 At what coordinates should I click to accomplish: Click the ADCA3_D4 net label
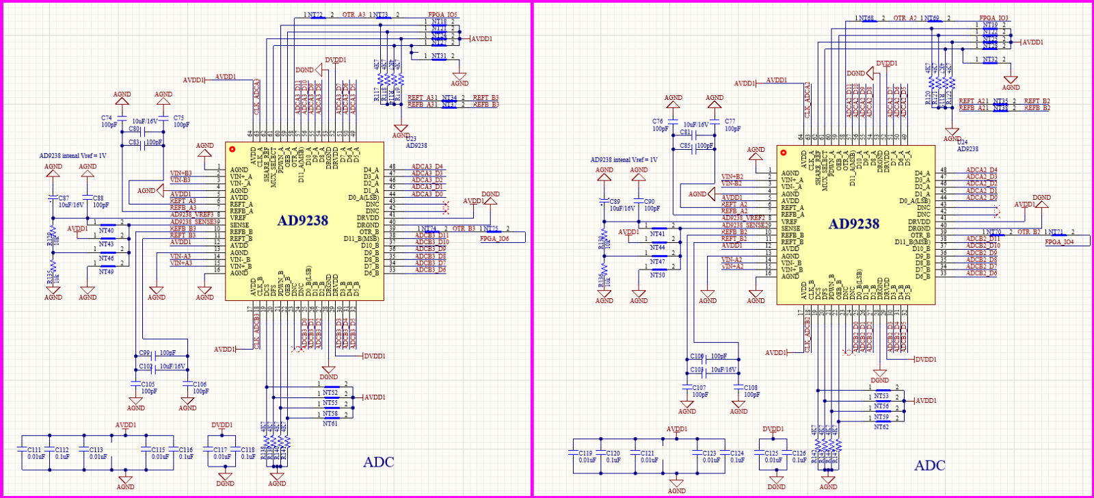pyautogui.click(x=427, y=166)
